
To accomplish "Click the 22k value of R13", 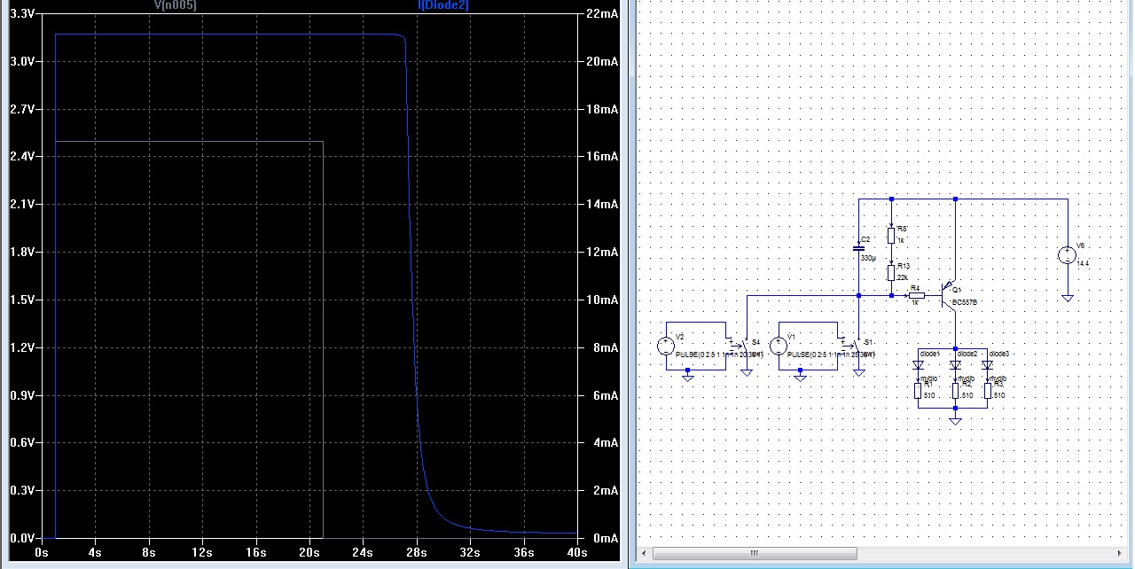I will point(902,277).
